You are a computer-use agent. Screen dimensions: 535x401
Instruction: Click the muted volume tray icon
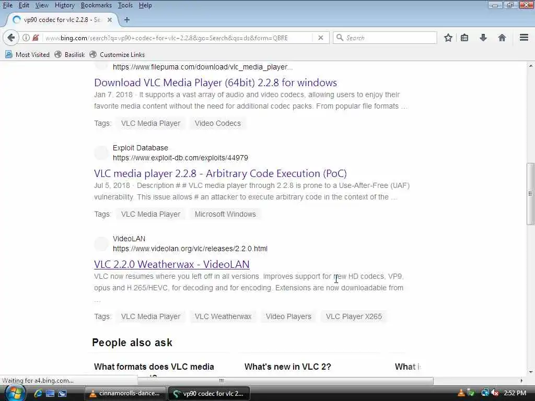(495, 393)
